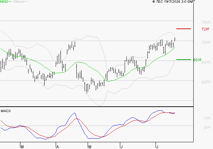Click the first M month marker

point(22,147)
